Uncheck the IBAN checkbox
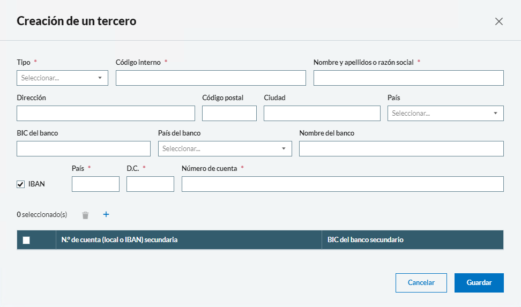This screenshot has height=307, width=521. point(21,184)
